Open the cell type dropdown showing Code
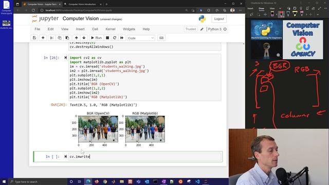 [141, 38]
